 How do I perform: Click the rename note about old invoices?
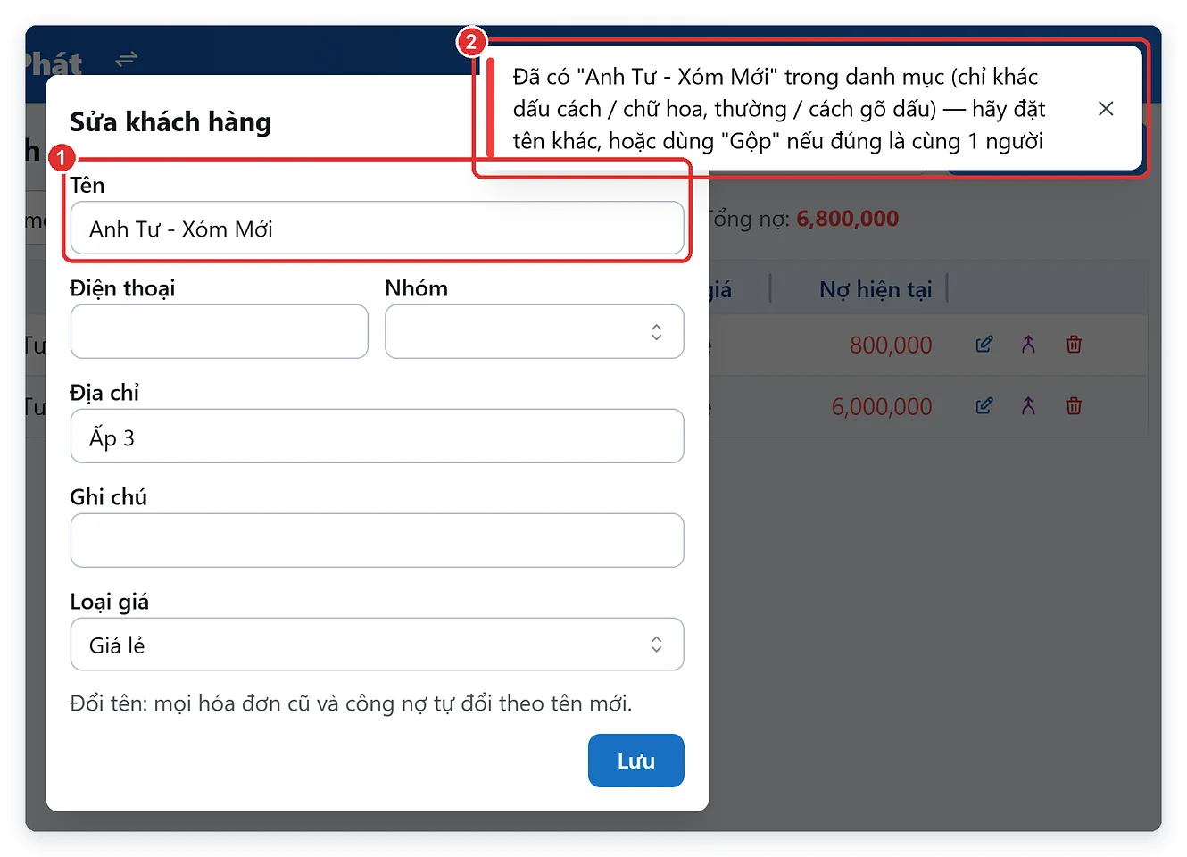[x=351, y=703]
